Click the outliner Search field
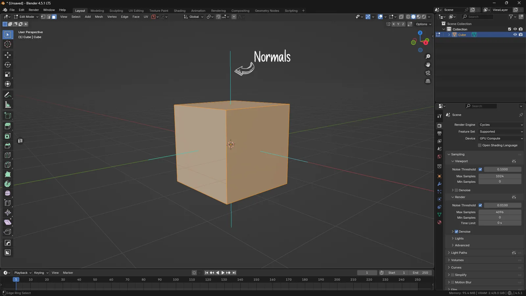 click(x=477, y=17)
